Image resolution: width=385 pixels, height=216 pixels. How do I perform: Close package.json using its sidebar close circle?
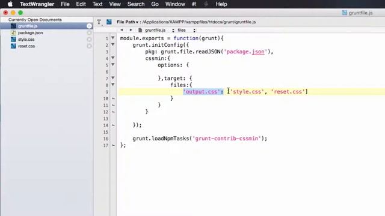89,32
